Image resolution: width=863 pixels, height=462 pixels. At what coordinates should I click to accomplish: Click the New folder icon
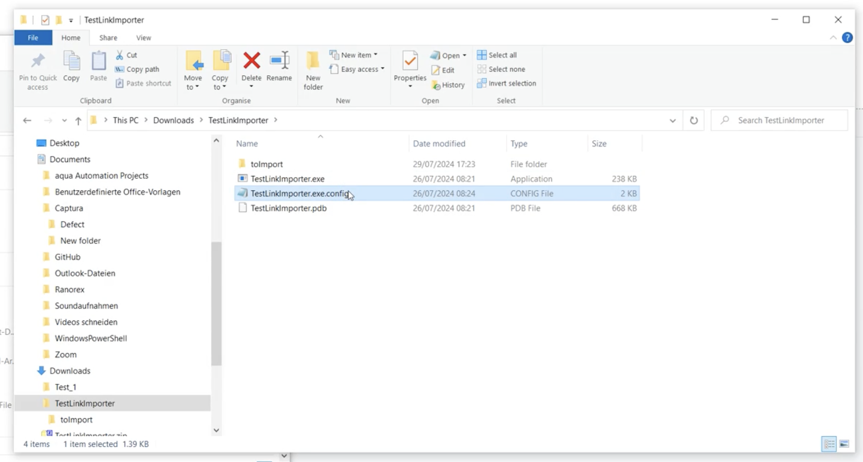coord(313,61)
